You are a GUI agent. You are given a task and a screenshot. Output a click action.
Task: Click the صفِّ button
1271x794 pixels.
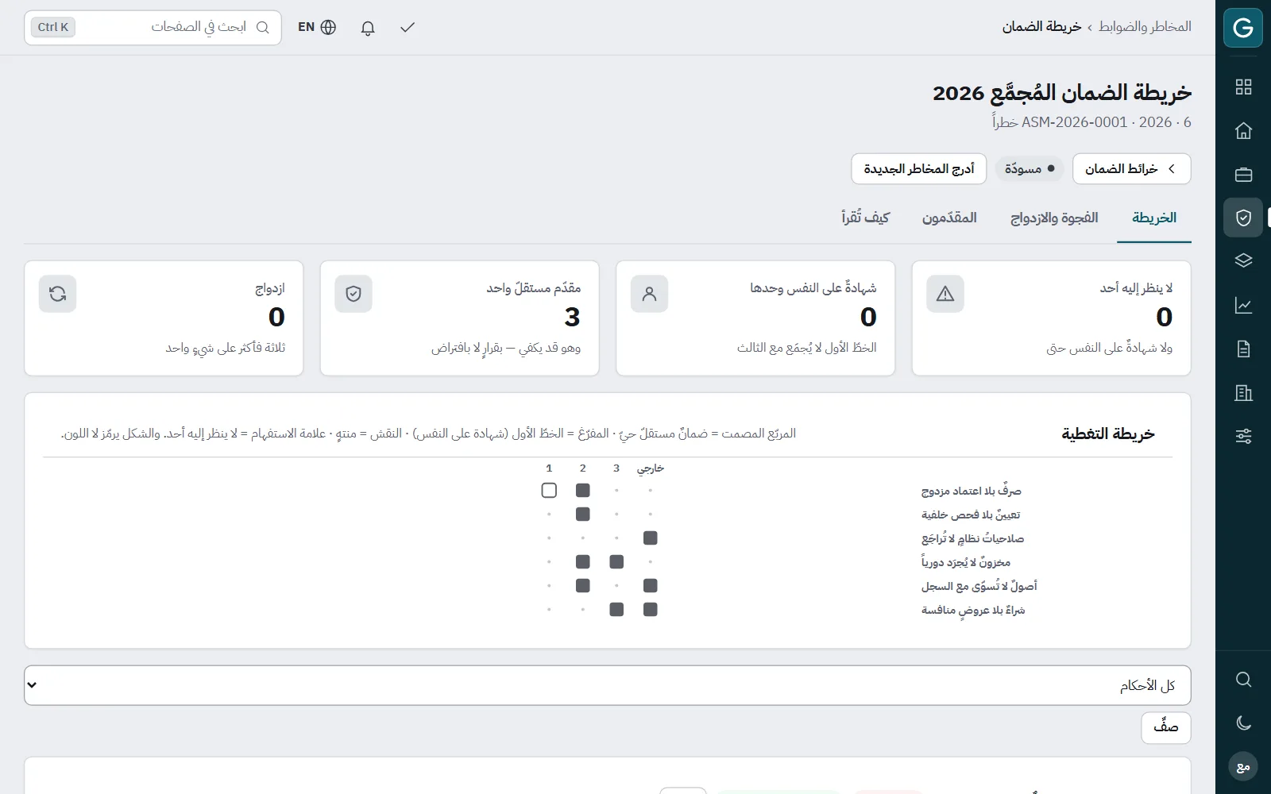tap(1165, 727)
